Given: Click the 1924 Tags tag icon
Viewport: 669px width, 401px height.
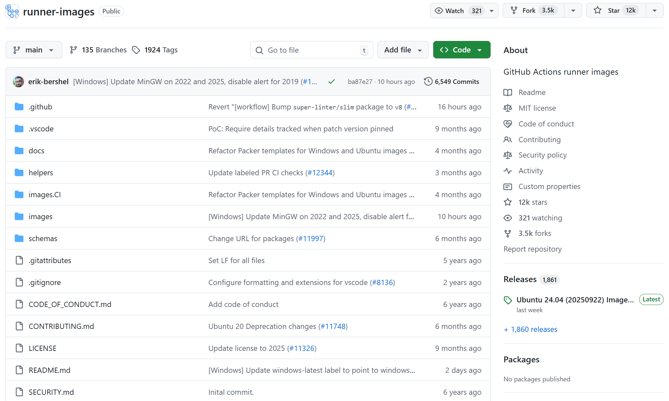Looking at the screenshot, I should point(136,50).
